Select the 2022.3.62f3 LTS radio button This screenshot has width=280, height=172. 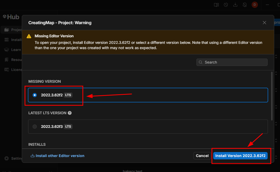coord(35,127)
